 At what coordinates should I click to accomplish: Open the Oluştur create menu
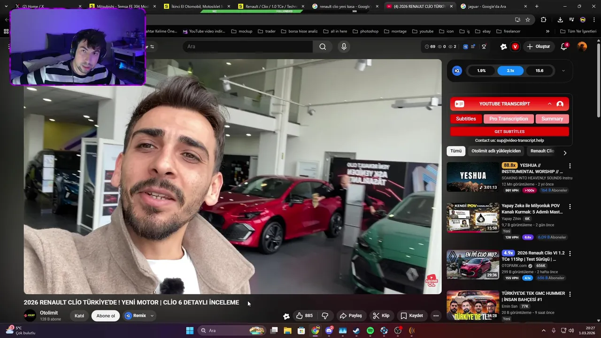pyautogui.click(x=538, y=46)
